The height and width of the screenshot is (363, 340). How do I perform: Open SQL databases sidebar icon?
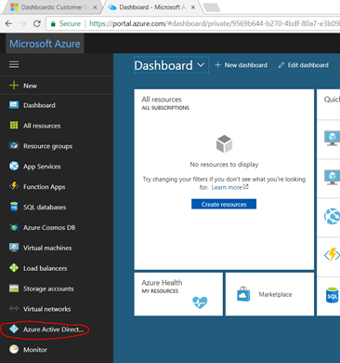click(14, 207)
